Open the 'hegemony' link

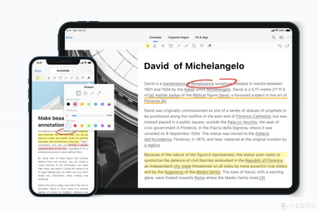point(174,172)
